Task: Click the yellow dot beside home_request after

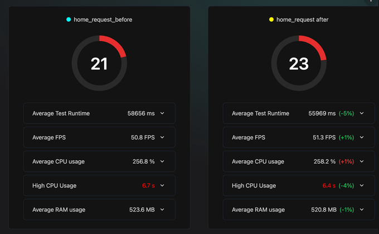Action: tap(271, 20)
